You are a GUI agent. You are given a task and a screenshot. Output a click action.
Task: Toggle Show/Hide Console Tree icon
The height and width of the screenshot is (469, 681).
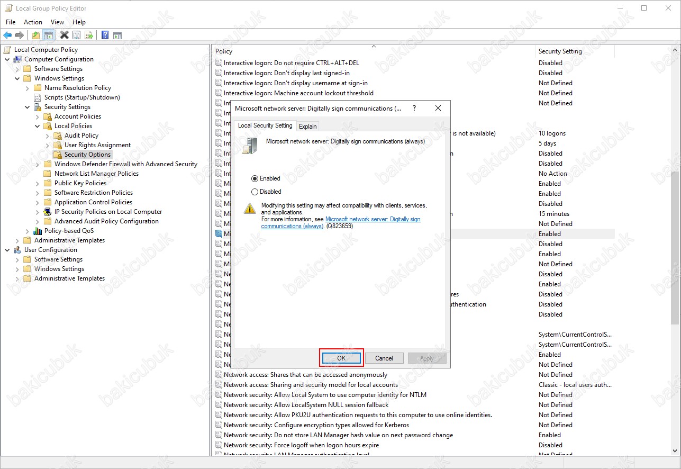pos(48,35)
